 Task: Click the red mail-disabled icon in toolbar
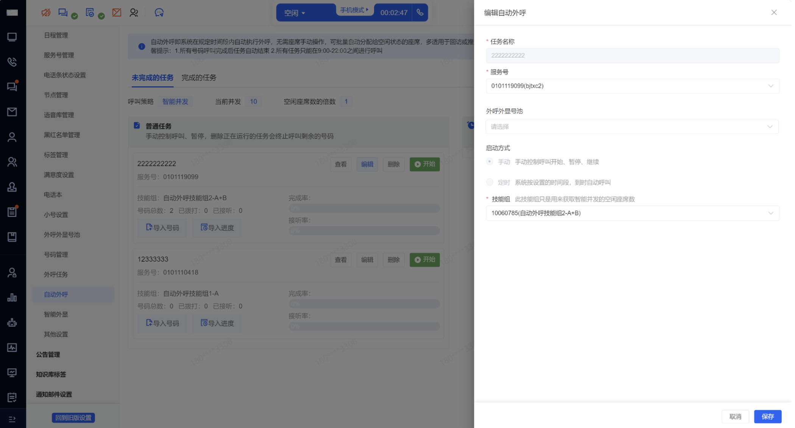click(x=117, y=12)
